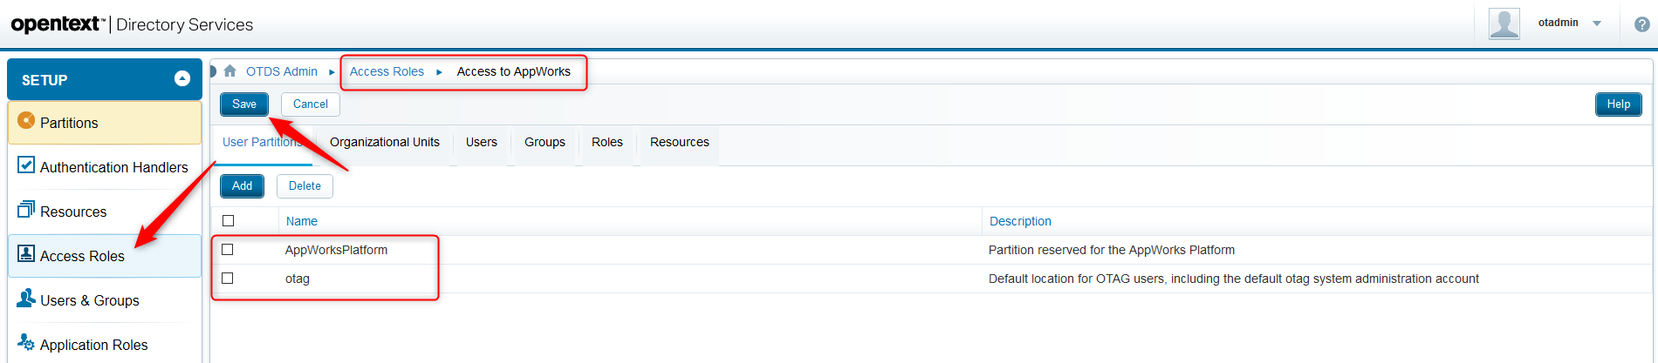1658x363 pixels.
Task: Open the Groups tab
Action: (545, 142)
